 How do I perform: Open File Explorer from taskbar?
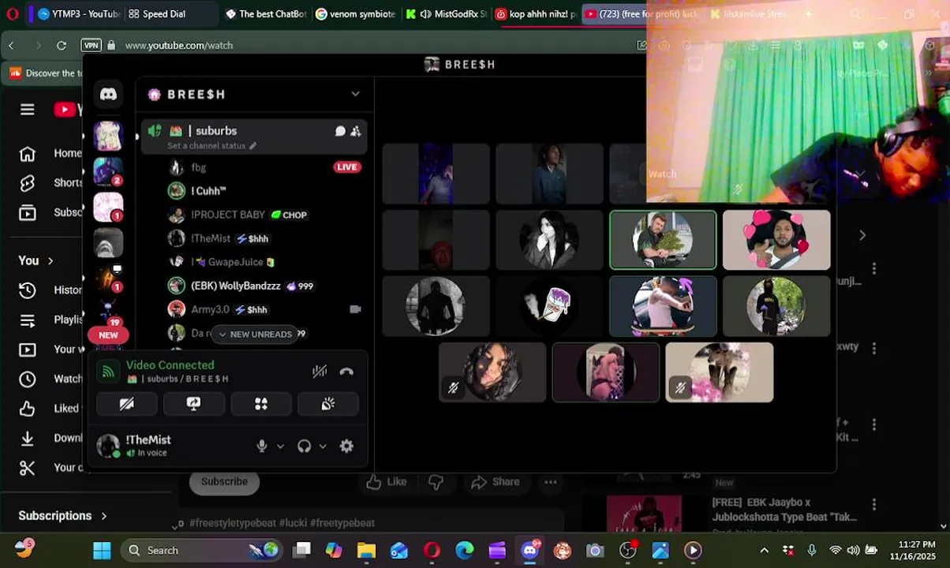[x=366, y=551]
